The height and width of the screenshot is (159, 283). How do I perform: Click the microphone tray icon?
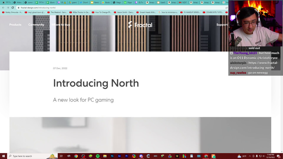[x=257, y=156]
